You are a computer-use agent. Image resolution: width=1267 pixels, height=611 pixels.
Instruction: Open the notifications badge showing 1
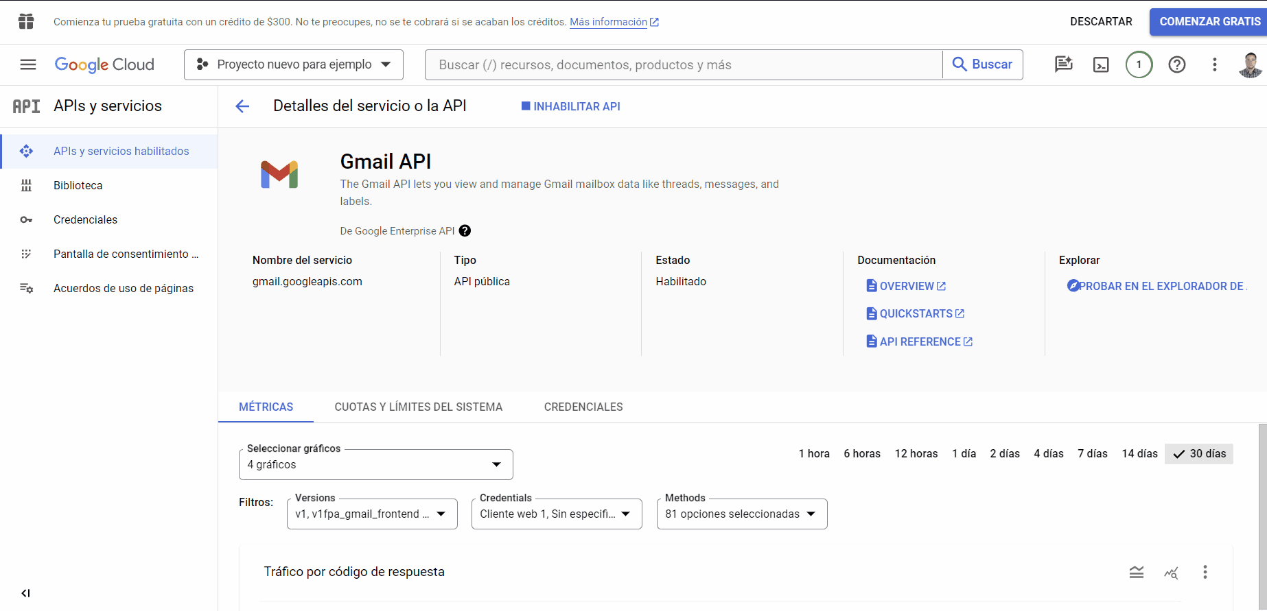[x=1139, y=64]
